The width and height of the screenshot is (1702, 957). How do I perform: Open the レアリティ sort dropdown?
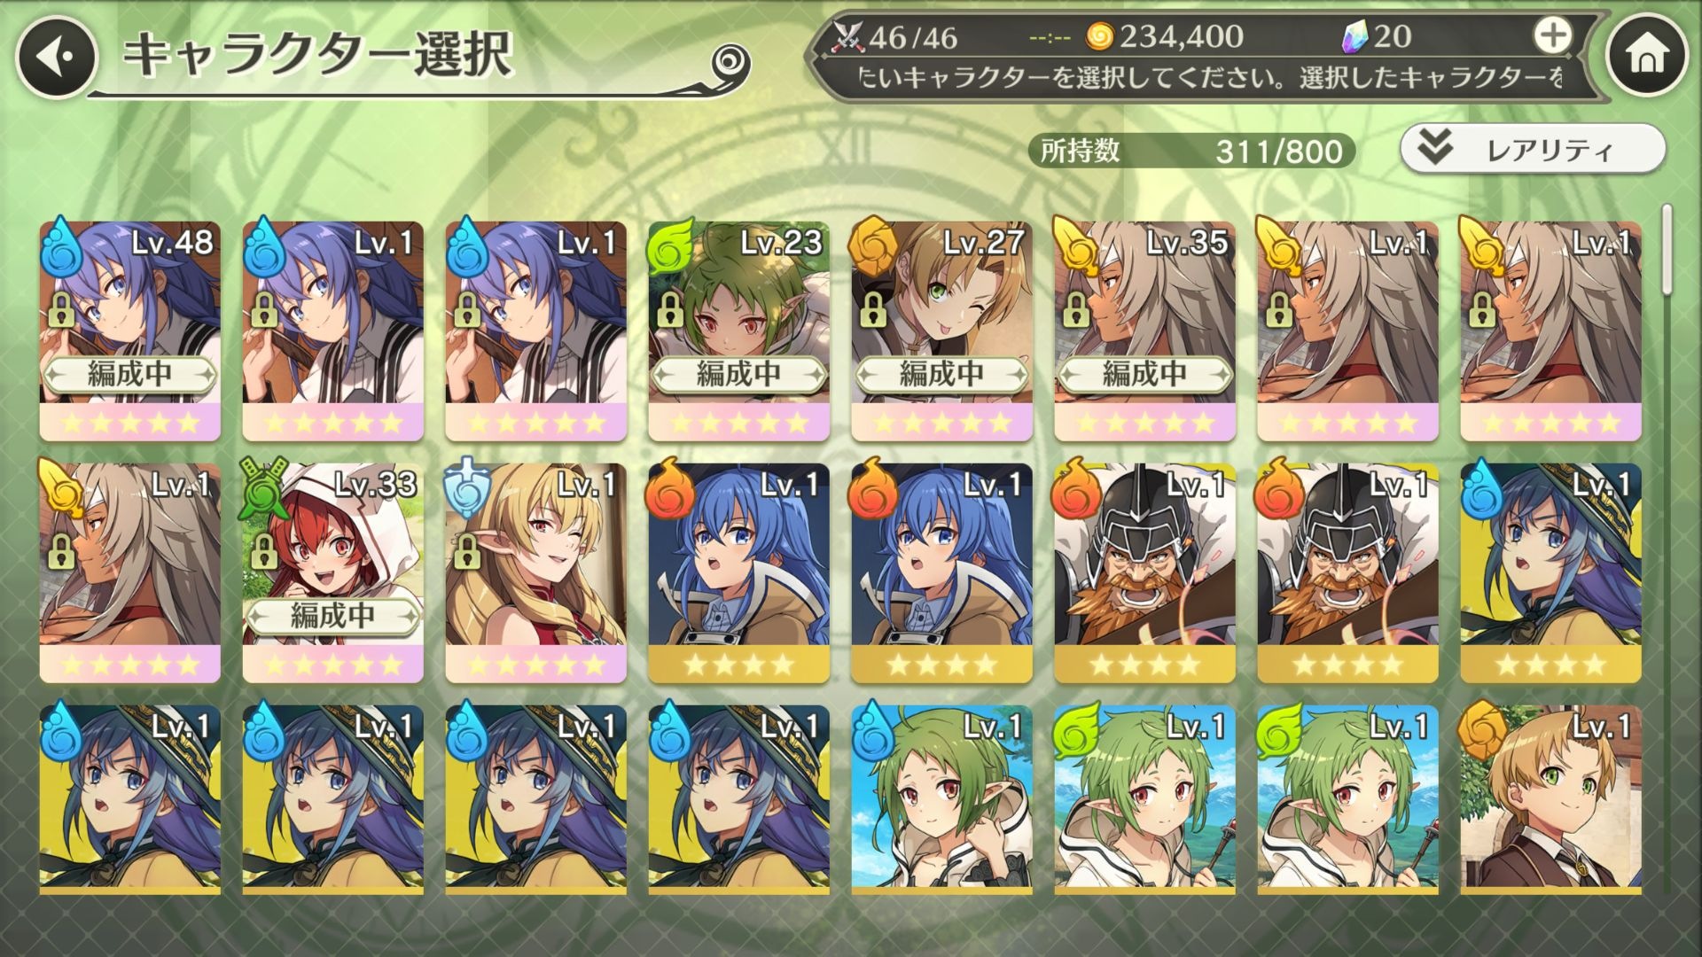tap(1533, 149)
